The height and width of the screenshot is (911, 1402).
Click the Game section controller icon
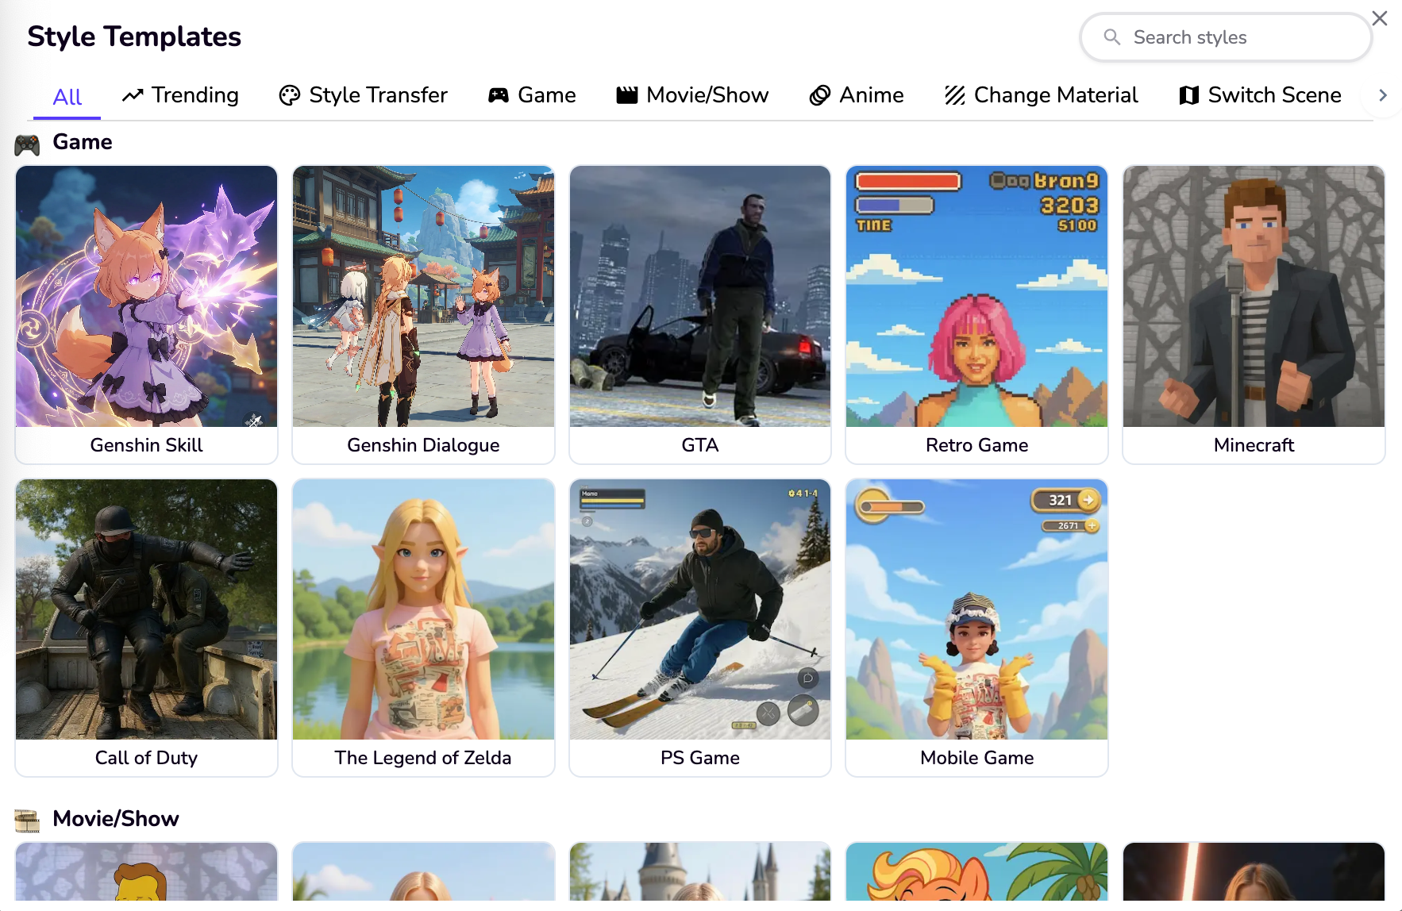[x=27, y=144]
